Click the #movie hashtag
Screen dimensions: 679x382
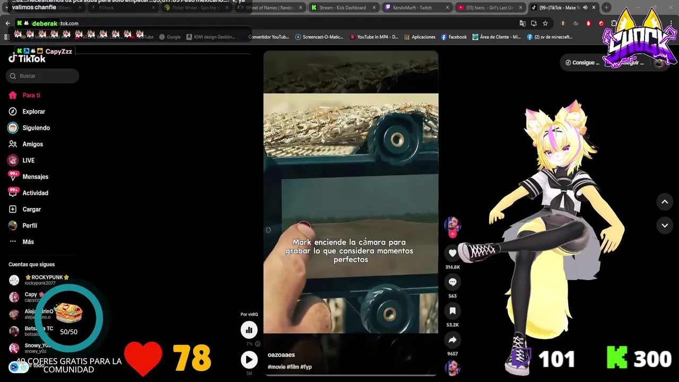[x=276, y=367]
